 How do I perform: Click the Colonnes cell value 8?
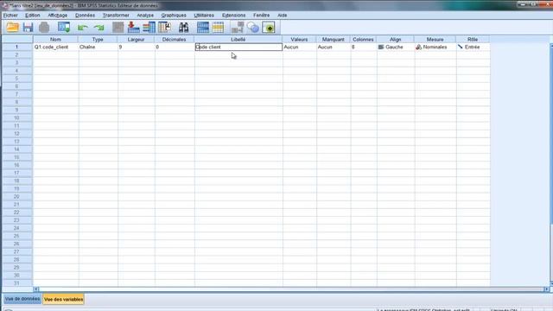363,47
